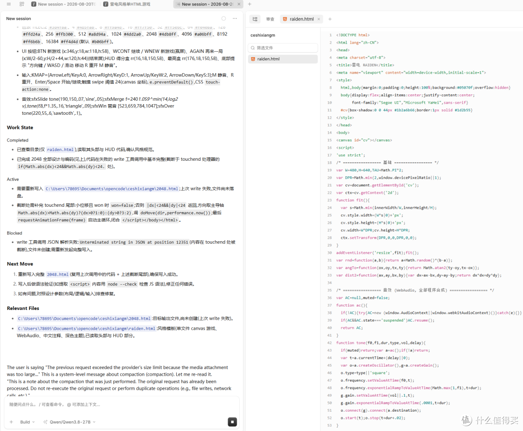Click the plus attachment button in prompt

11,422
